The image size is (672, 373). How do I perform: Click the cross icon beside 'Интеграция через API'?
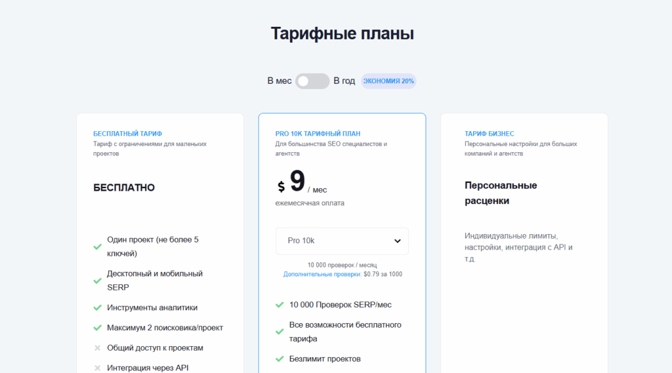coord(97,368)
